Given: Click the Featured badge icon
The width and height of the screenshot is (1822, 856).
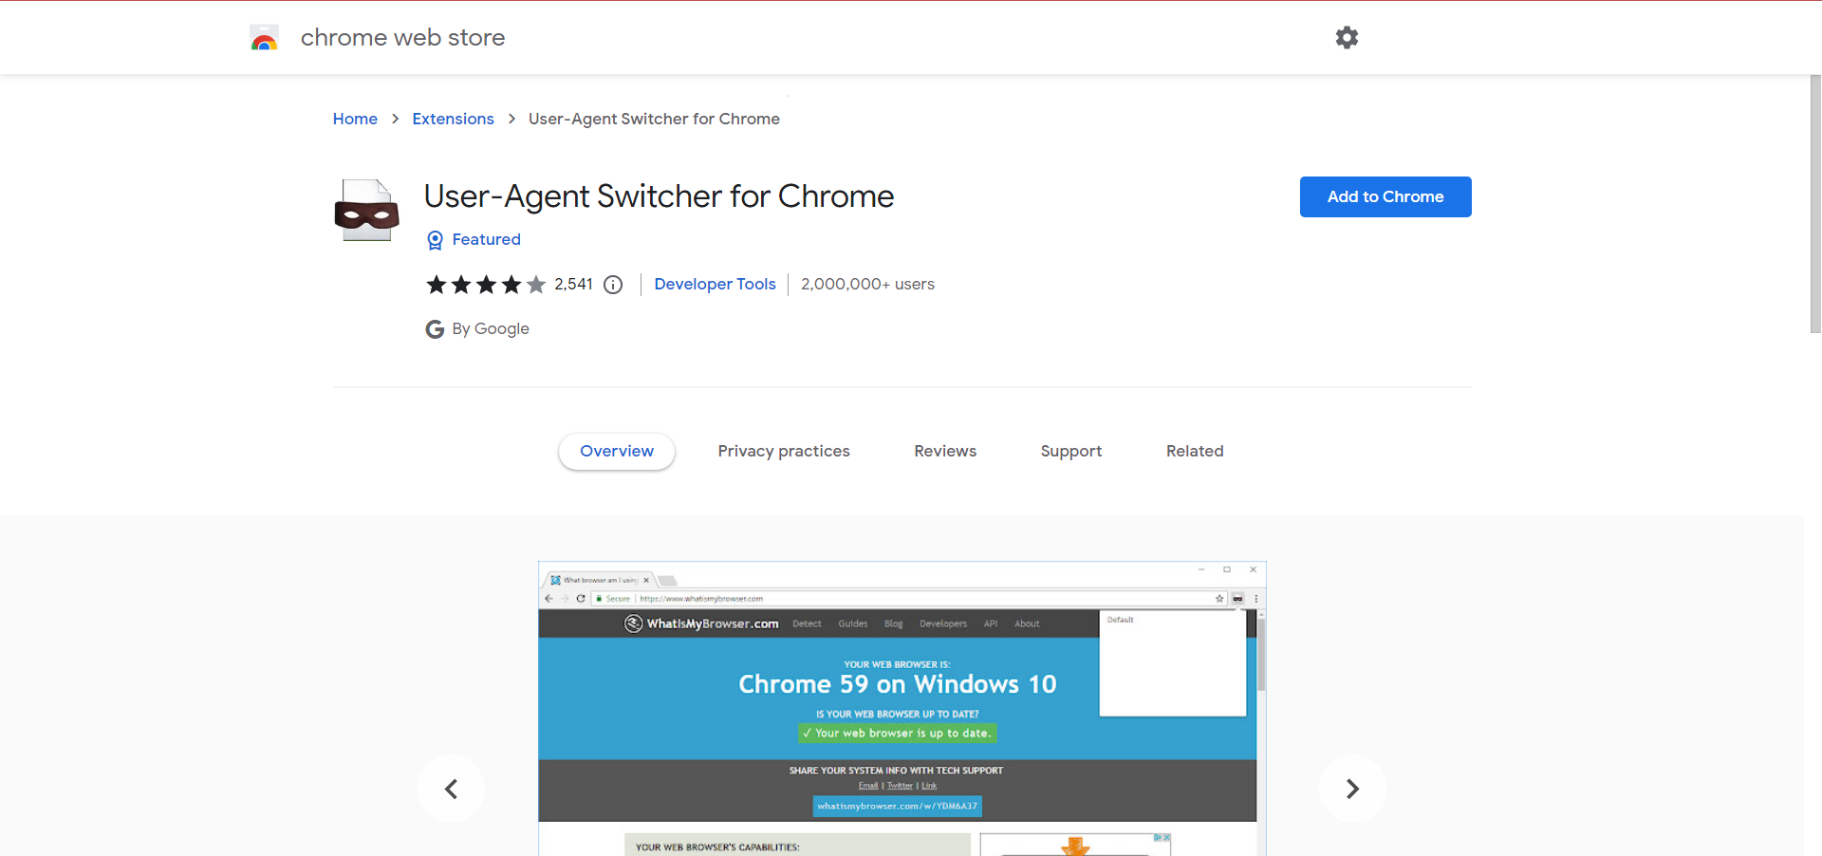Looking at the screenshot, I should point(435,240).
